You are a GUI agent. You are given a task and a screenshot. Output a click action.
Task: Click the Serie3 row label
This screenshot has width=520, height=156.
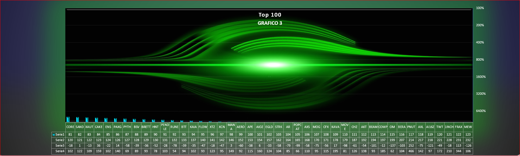click(60, 146)
